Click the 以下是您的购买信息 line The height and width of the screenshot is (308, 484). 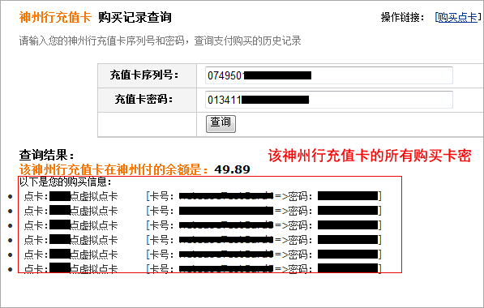click(x=65, y=182)
